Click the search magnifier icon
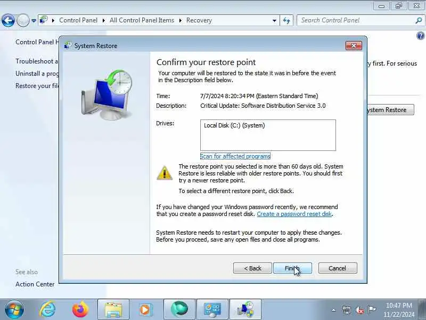 tap(419, 20)
